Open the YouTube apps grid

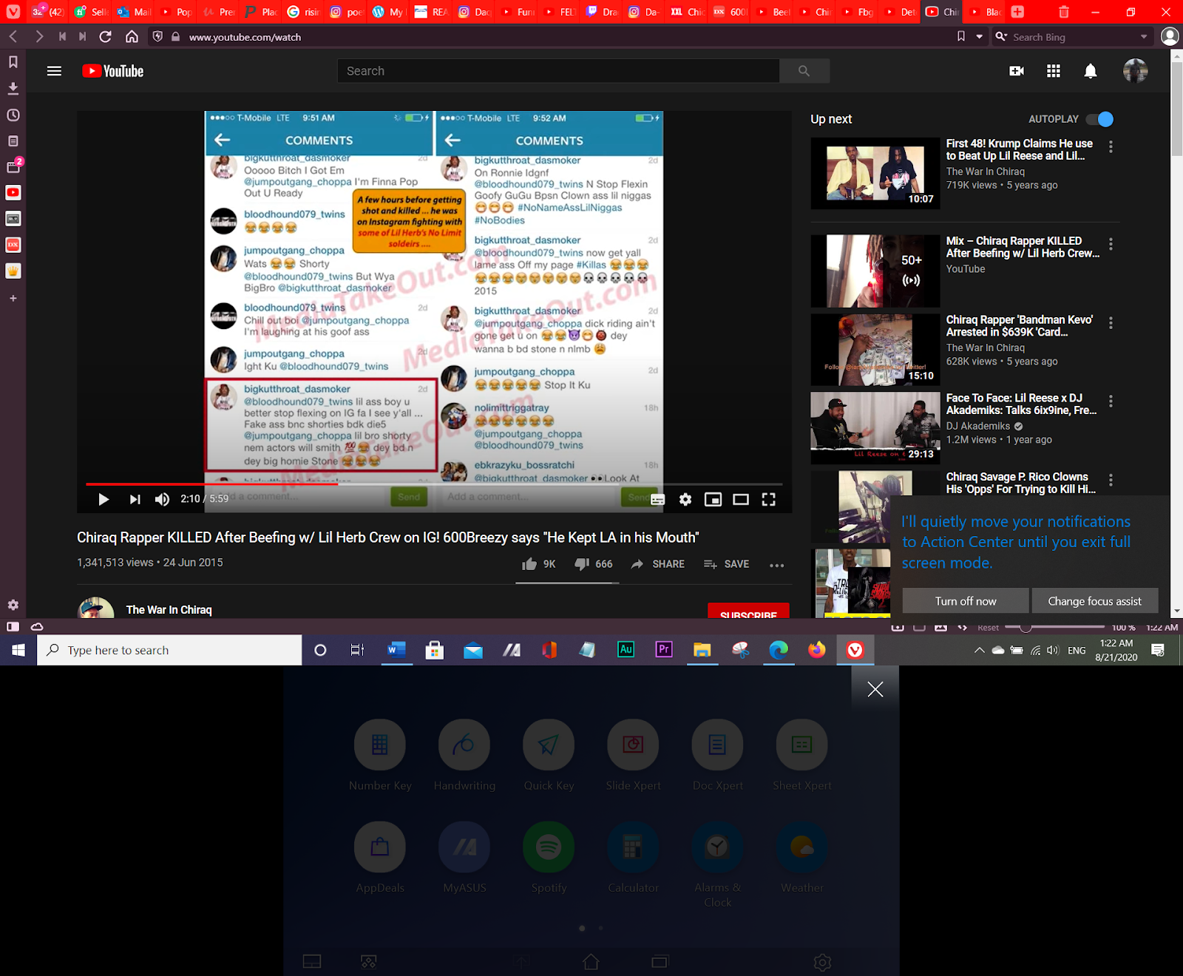pyautogui.click(x=1054, y=71)
